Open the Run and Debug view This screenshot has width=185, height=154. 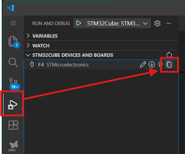tap(13, 105)
